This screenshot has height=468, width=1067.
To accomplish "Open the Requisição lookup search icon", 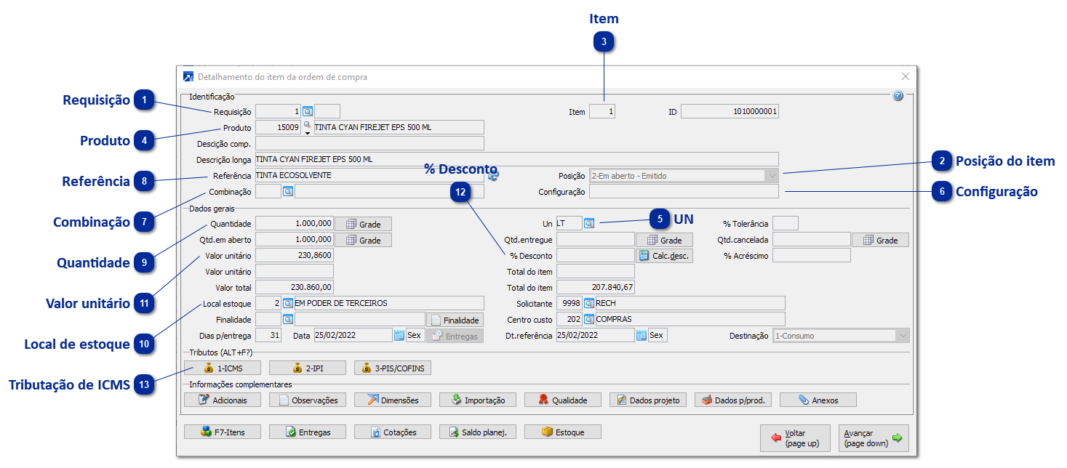I will [x=307, y=112].
